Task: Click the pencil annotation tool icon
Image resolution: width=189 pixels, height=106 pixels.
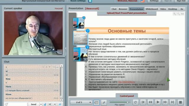Action: click(104, 102)
